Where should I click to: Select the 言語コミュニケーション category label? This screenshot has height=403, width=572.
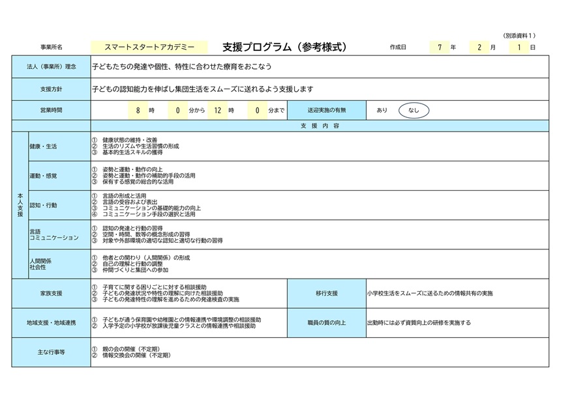pyautogui.click(x=53, y=234)
